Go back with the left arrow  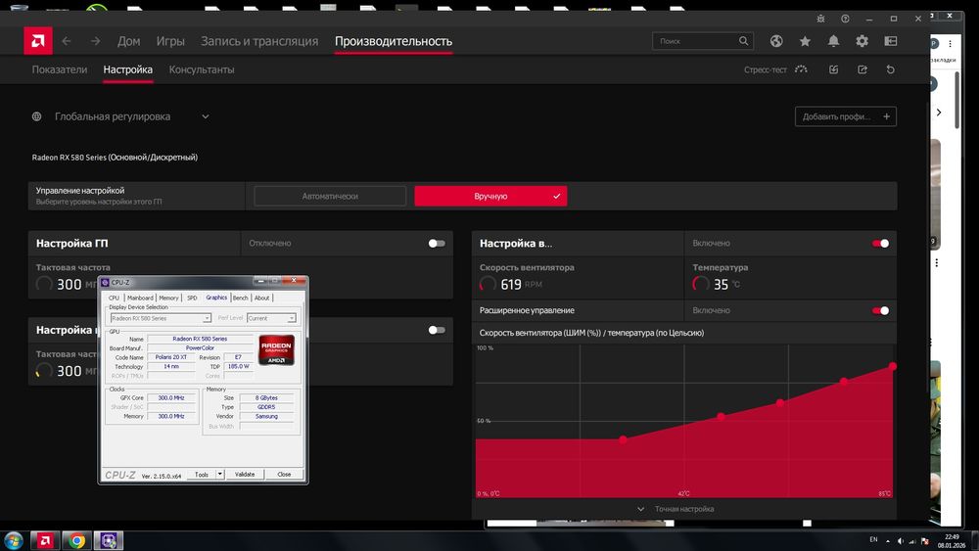click(x=67, y=41)
